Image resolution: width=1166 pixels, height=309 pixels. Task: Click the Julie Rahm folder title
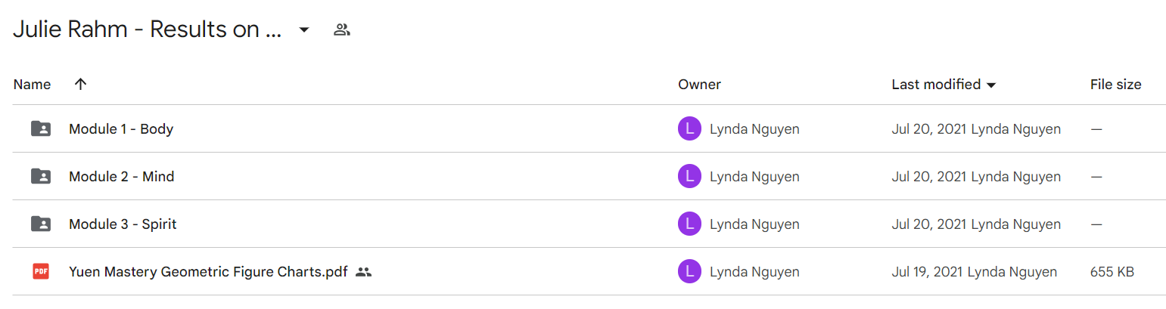coord(148,30)
